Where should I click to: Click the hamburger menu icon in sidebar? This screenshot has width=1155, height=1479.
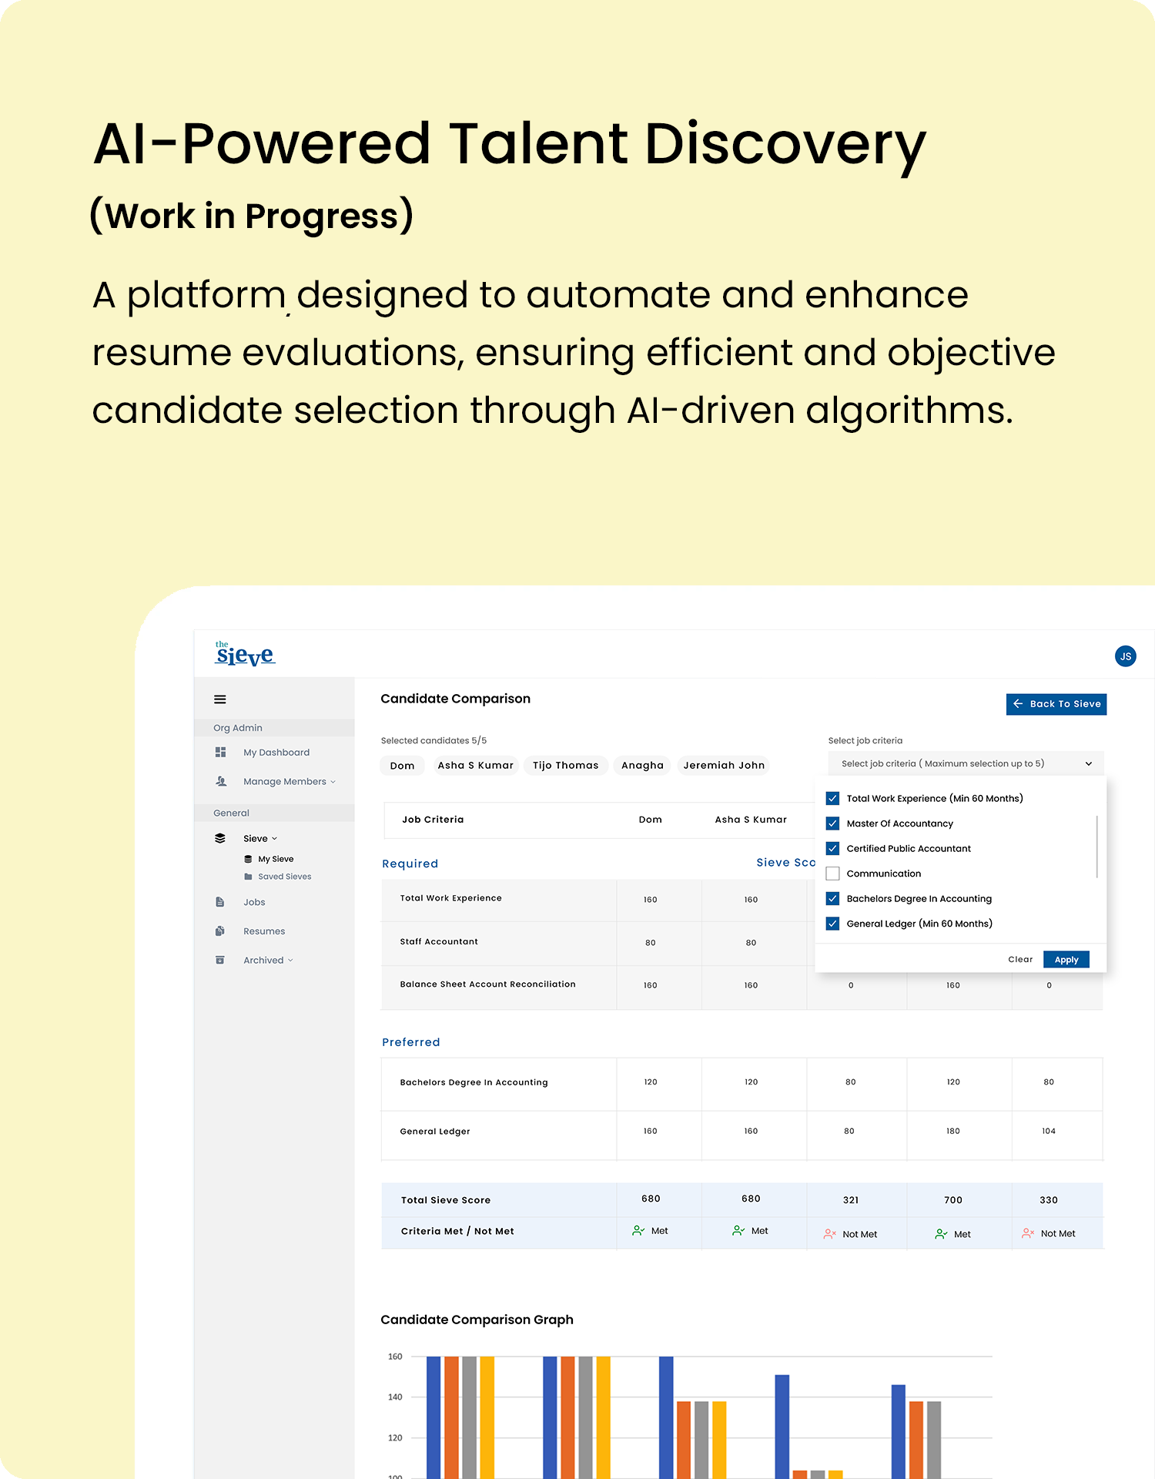(x=220, y=699)
